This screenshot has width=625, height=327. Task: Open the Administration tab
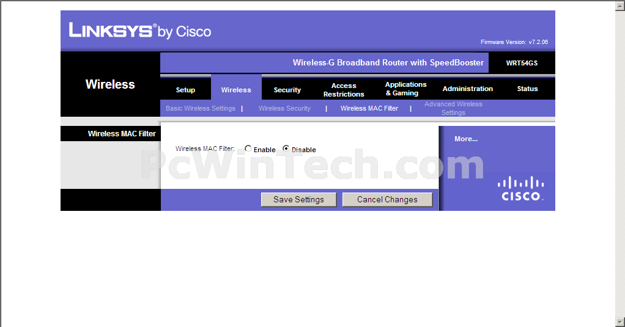coord(468,89)
